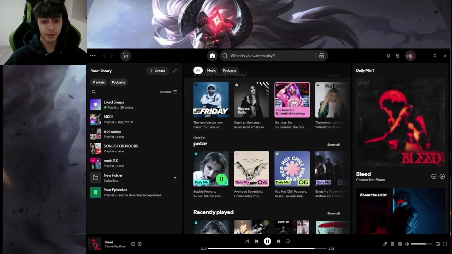
Task: Add Bleed to playlist in the bottom bar
Action: click(x=139, y=244)
